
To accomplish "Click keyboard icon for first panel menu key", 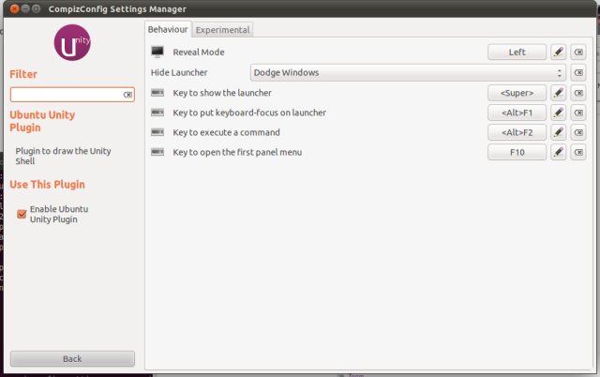I will click(157, 152).
